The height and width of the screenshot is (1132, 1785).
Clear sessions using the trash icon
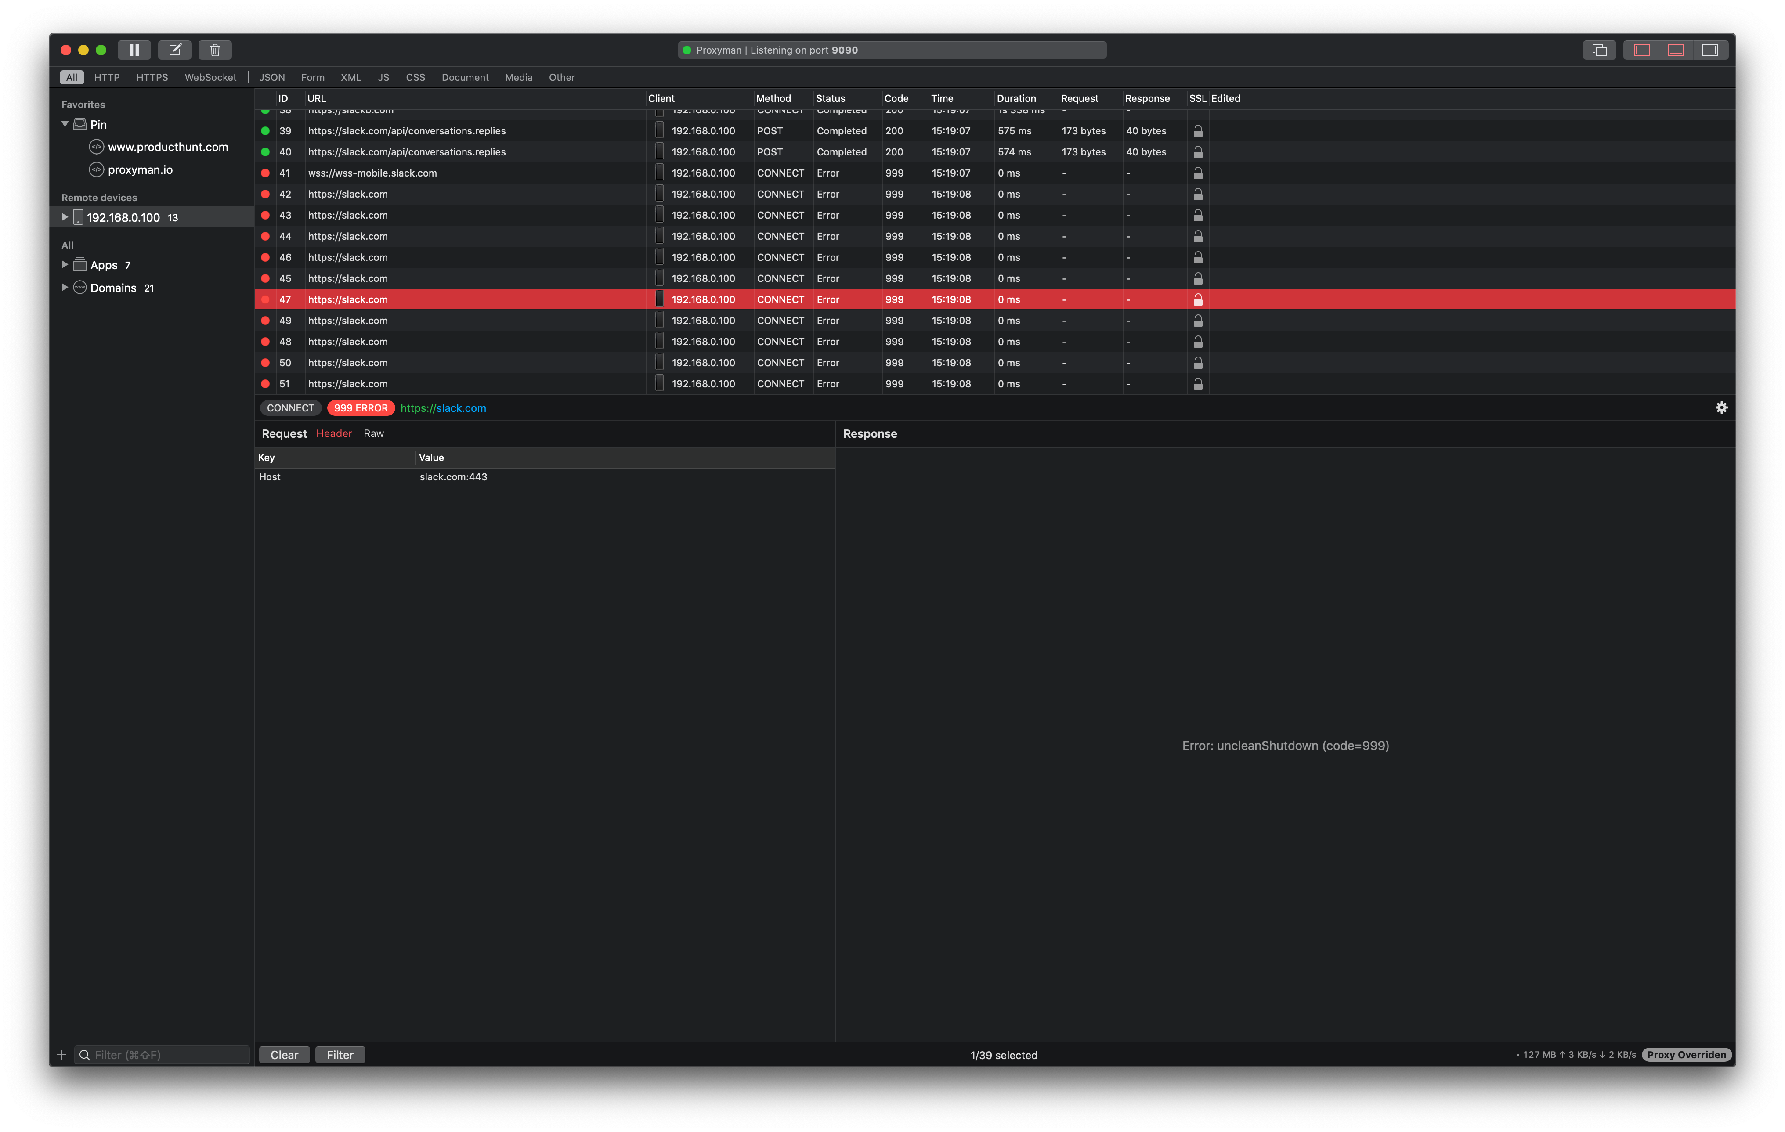(216, 50)
